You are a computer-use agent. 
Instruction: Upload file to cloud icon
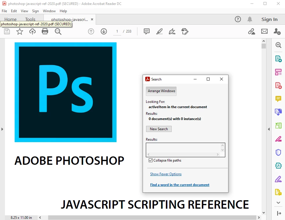pyautogui.click(x=32, y=31)
